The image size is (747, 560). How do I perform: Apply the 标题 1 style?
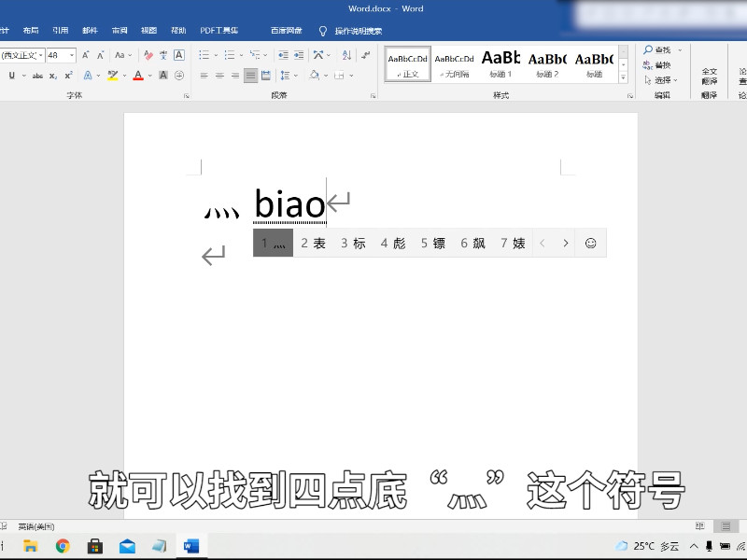[500, 64]
